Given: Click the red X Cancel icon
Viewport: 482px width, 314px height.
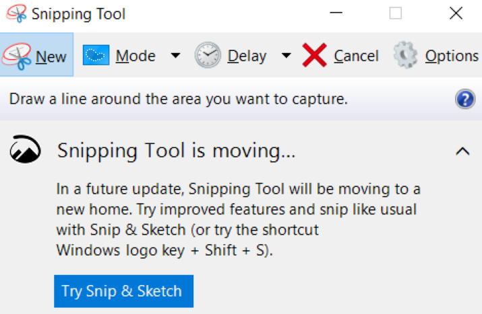Looking at the screenshot, I should pos(314,55).
